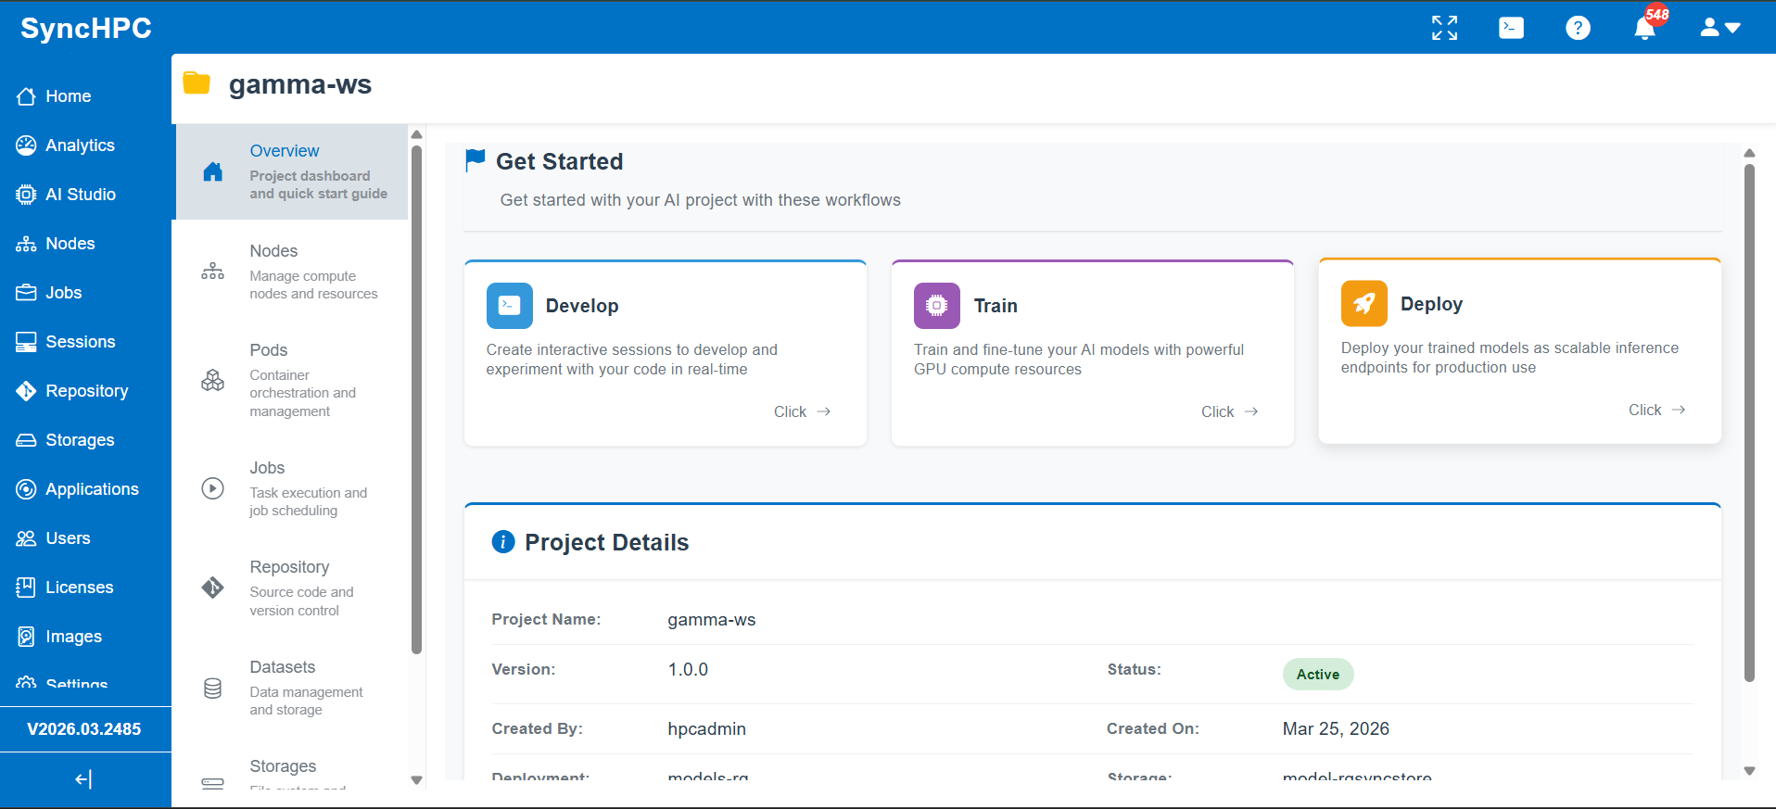Viewport: 1776px width, 809px height.
Task: Click the Deploy card rocket icon
Action: pos(1364,304)
